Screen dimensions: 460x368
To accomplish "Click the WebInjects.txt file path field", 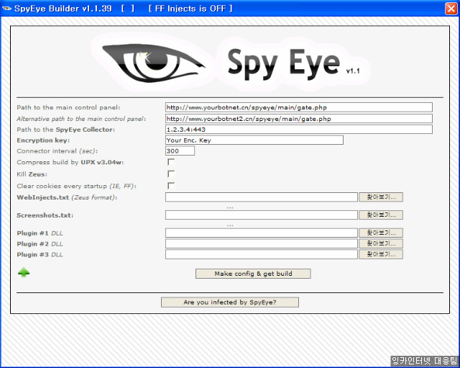I will pyautogui.click(x=262, y=197).
